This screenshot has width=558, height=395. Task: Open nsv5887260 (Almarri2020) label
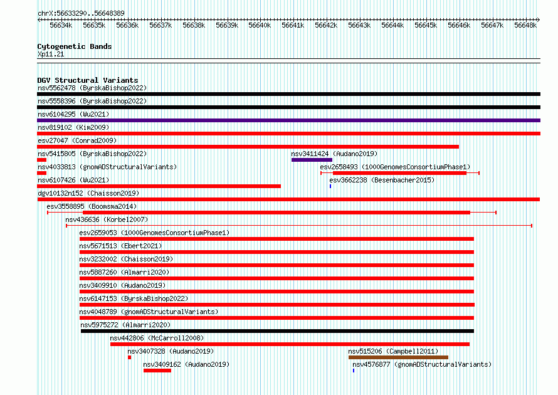click(124, 272)
